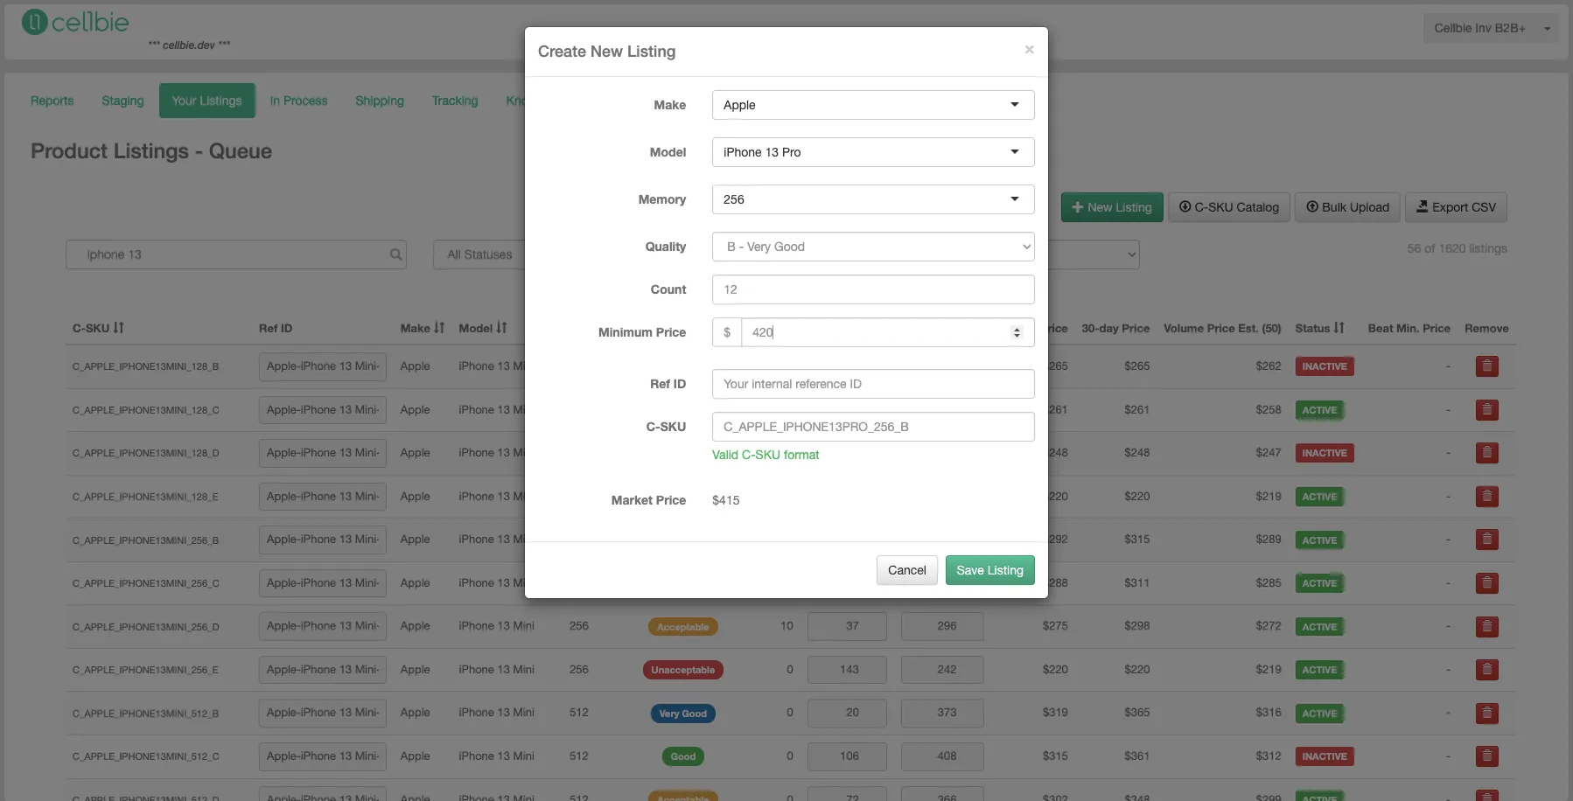Open the Tracking tab
1573x801 pixels.
455,101
